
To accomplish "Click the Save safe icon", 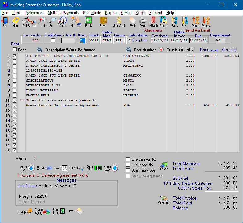I will coord(103,22).
